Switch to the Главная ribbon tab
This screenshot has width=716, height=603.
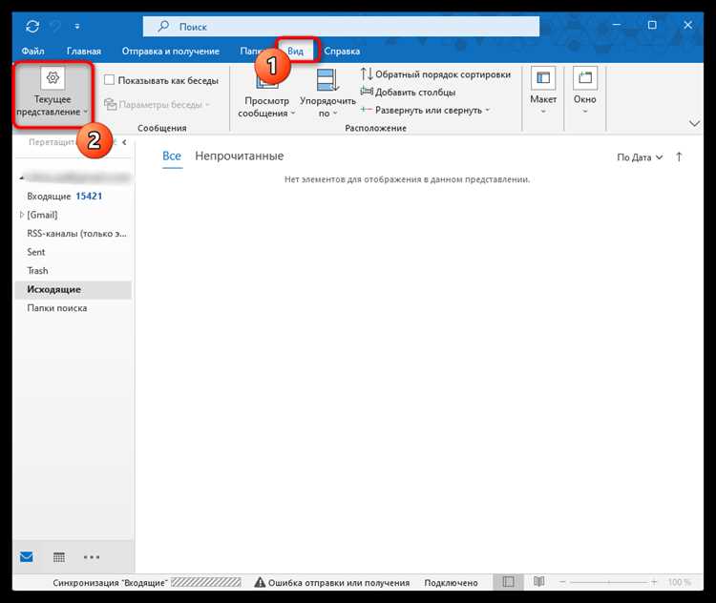click(x=84, y=52)
